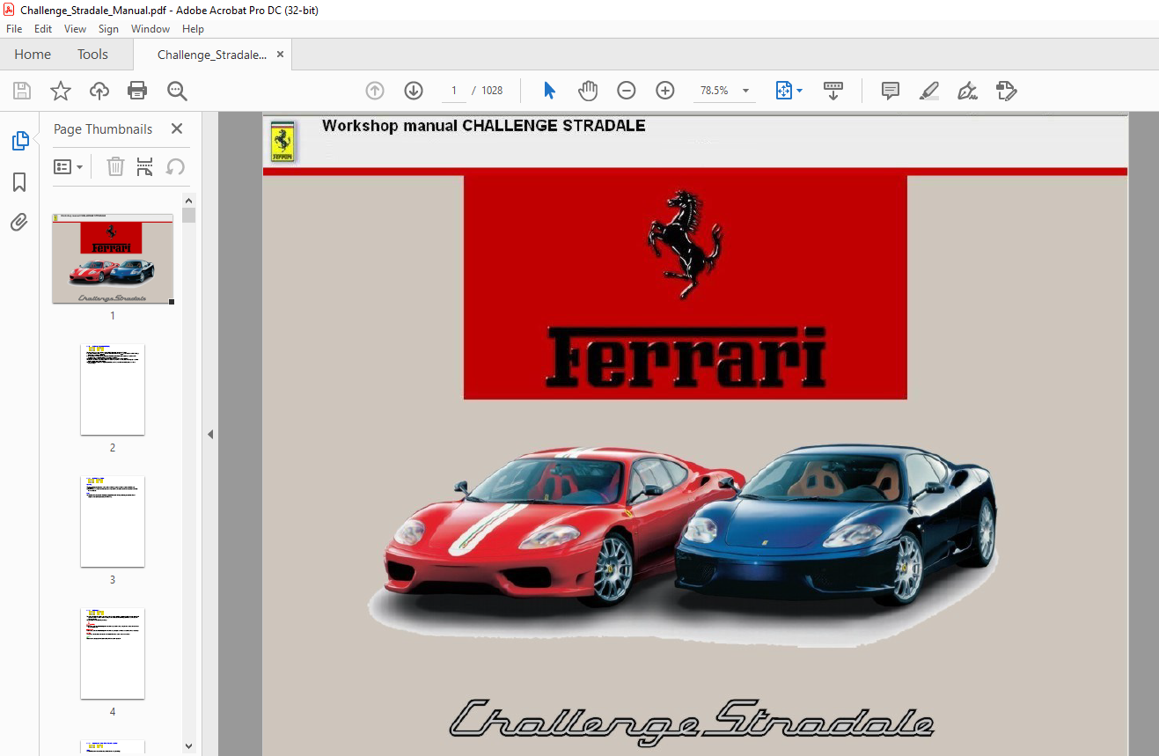Open thumbnail options dropdown menu

[x=69, y=166]
